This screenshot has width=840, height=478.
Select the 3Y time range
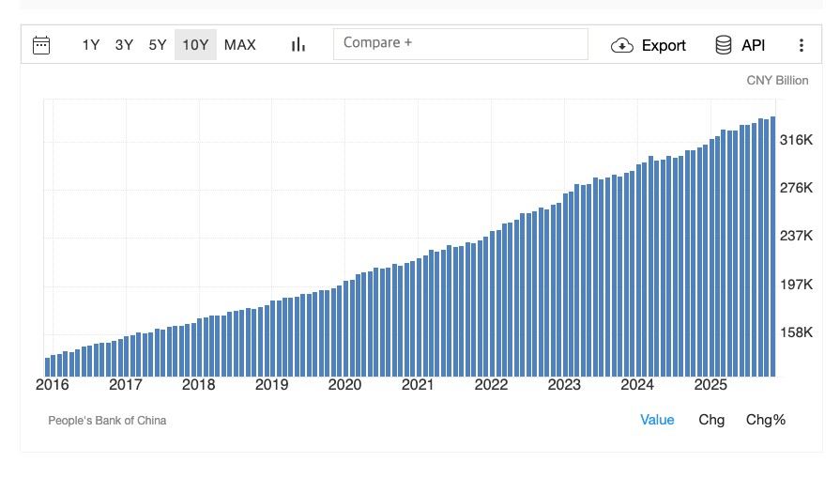click(x=124, y=44)
